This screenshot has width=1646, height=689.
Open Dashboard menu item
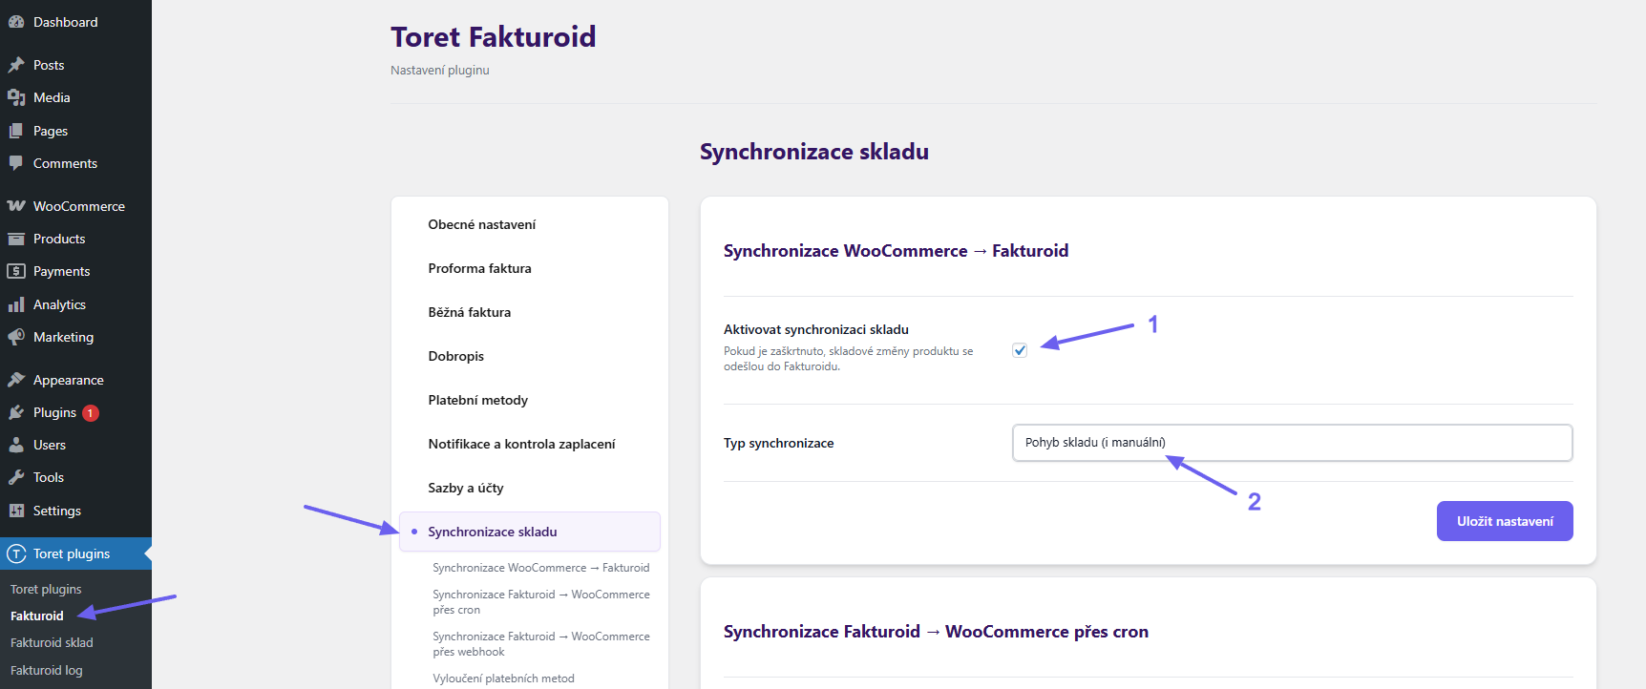pyautogui.click(x=75, y=22)
